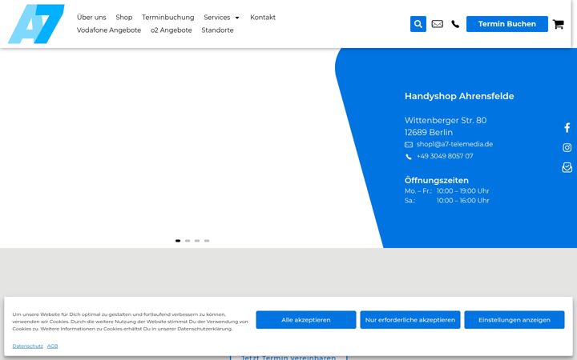Click Alle akzeptieren cookie button
The image size is (577, 360).
[x=306, y=319]
